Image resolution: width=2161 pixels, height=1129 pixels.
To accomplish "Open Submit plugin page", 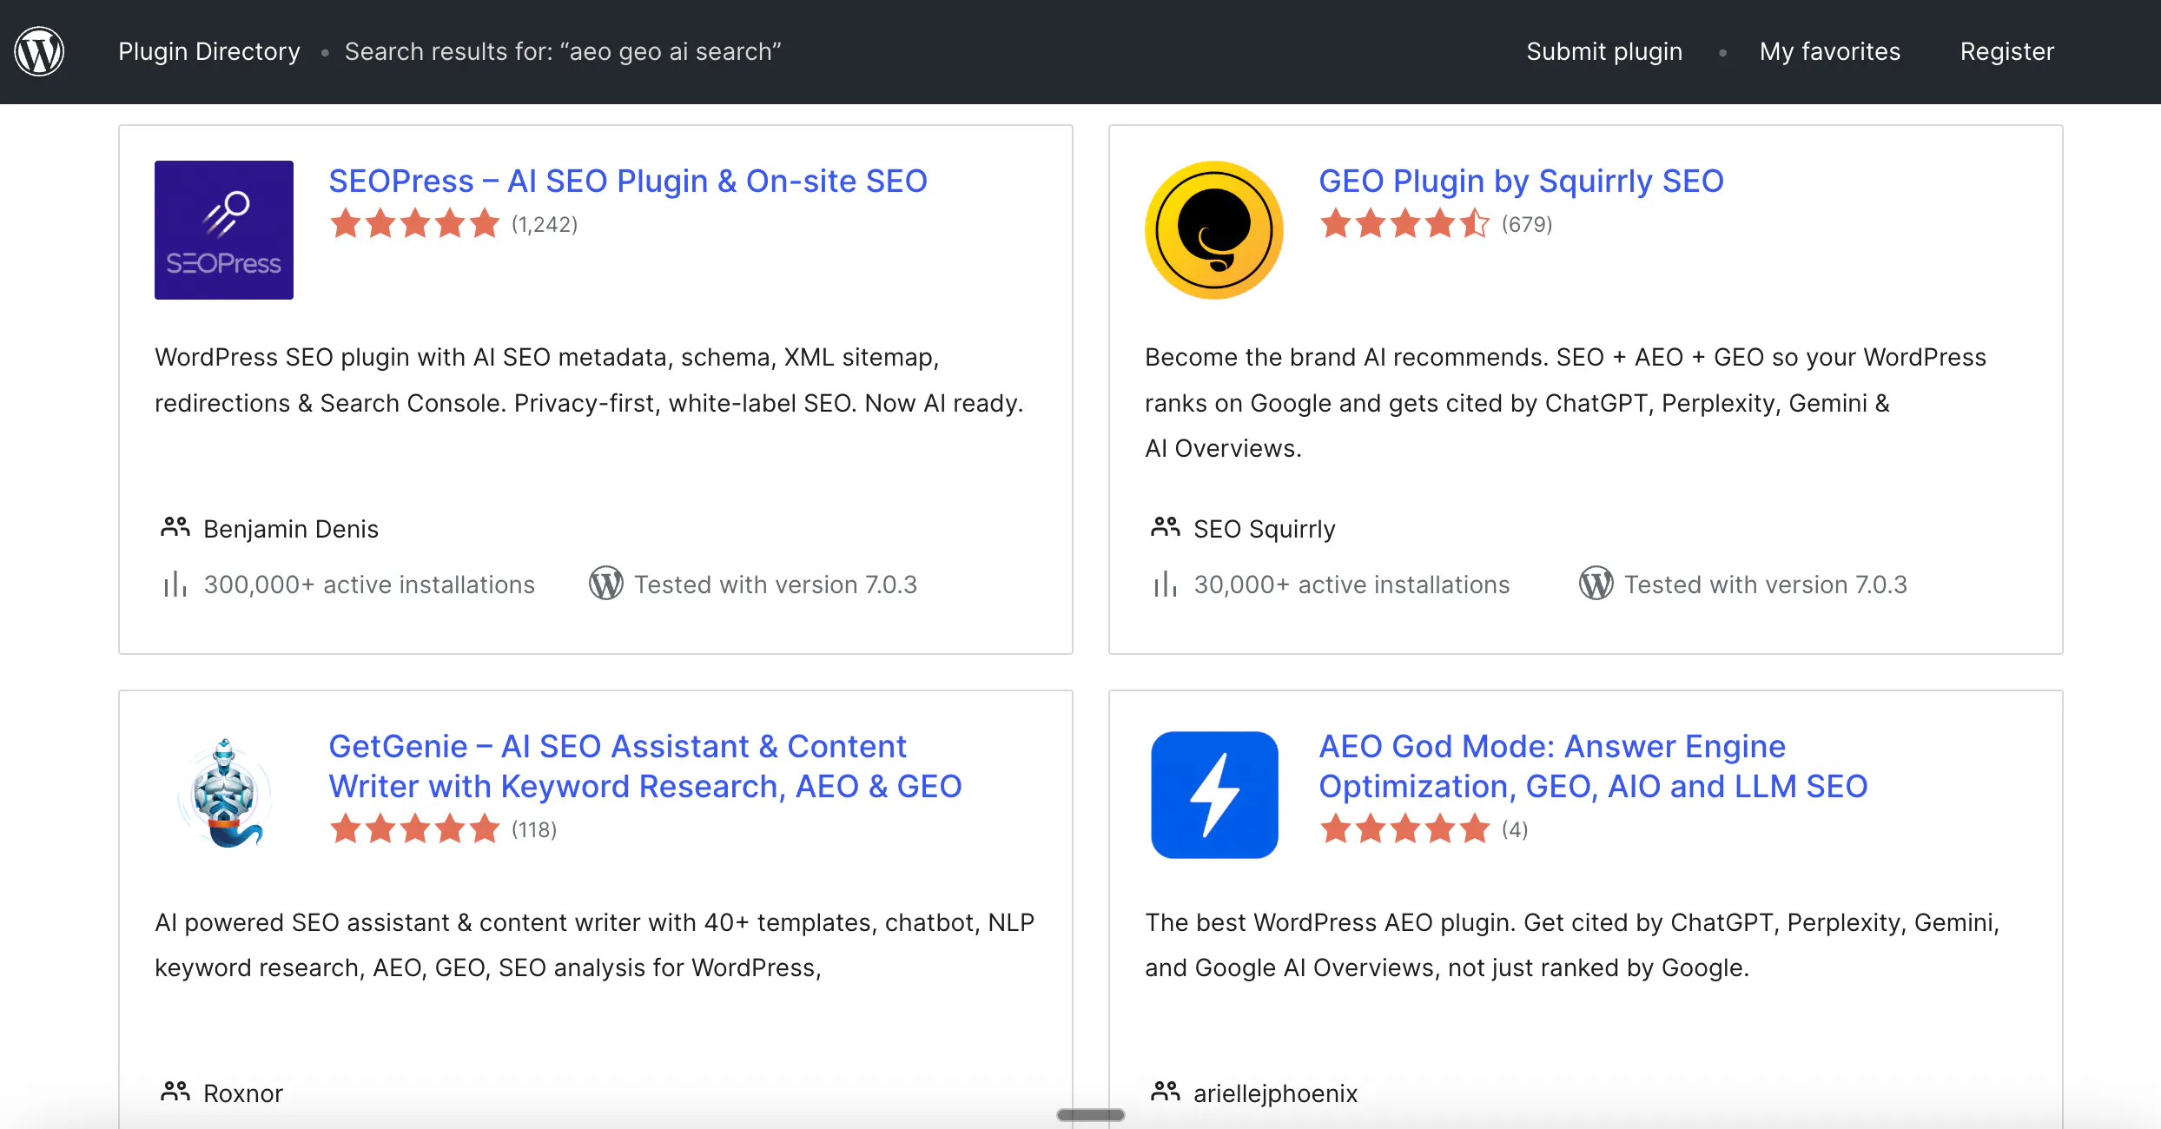I will [1604, 51].
